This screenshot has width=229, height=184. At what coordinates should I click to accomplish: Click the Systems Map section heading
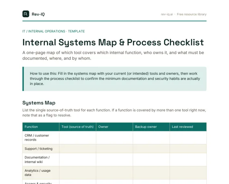(39, 103)
